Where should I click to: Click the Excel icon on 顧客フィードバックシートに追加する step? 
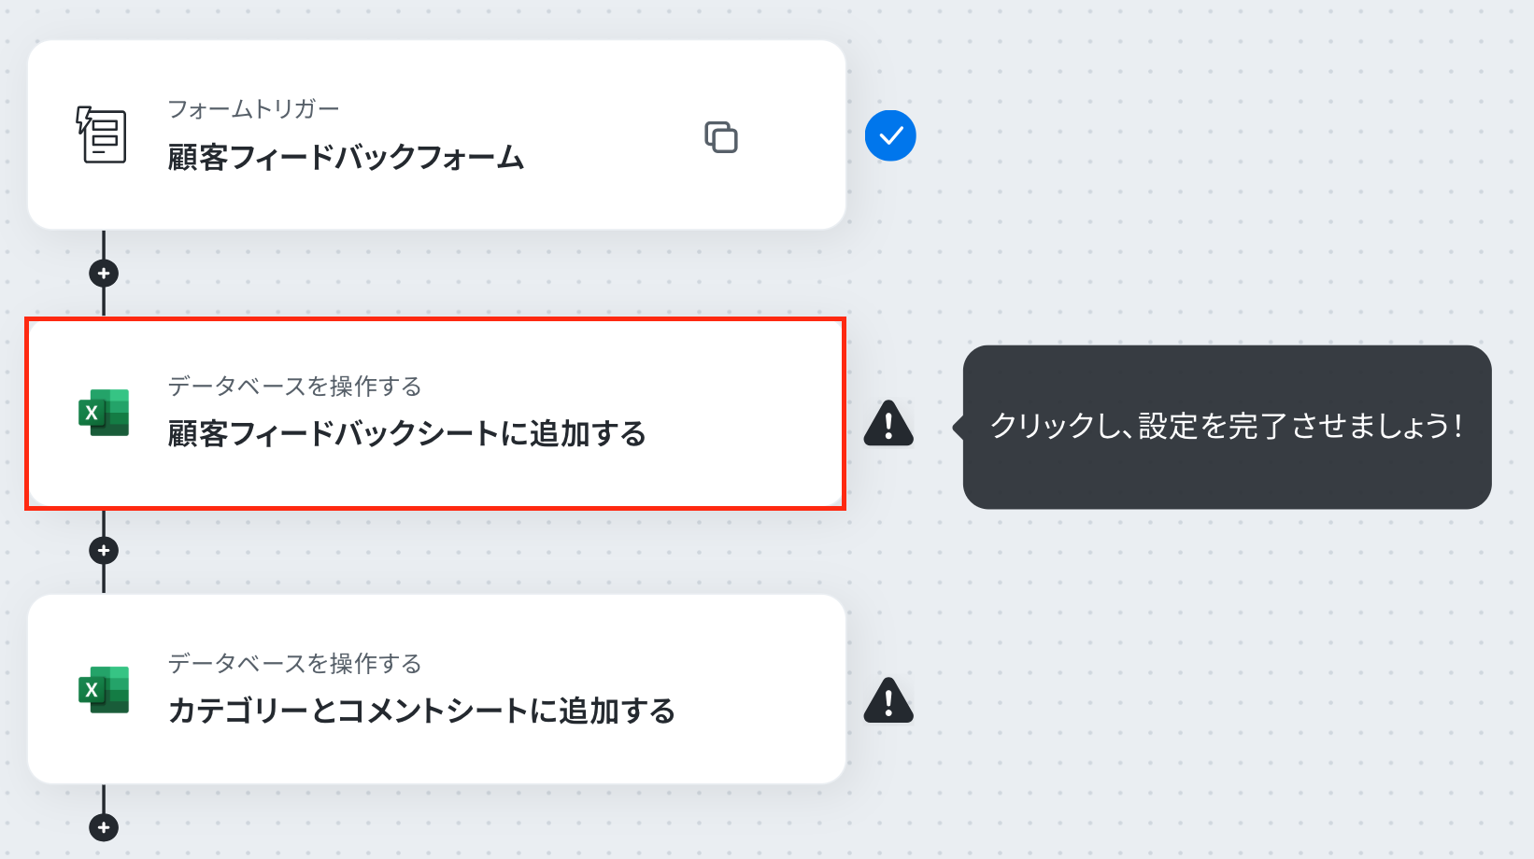coord(104,412)
